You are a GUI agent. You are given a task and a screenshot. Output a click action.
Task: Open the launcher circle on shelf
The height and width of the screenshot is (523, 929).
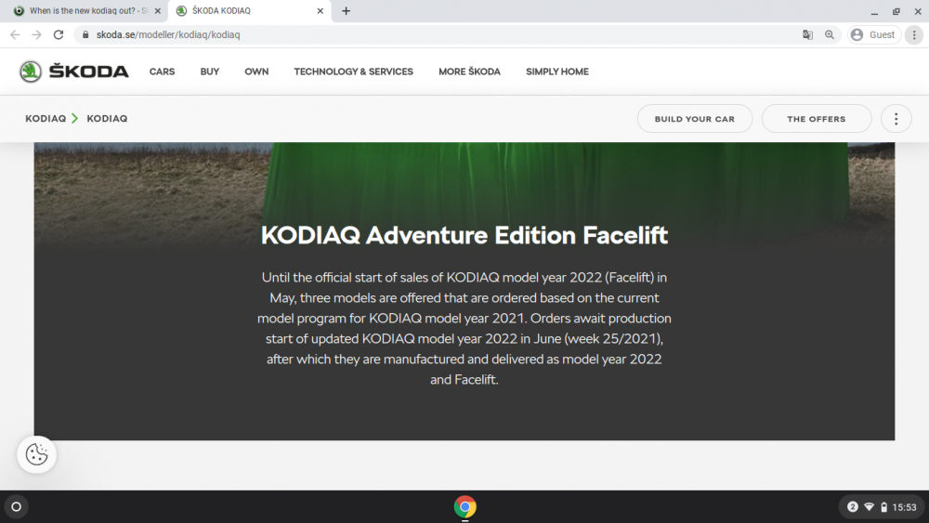click(x=16, y=507)
